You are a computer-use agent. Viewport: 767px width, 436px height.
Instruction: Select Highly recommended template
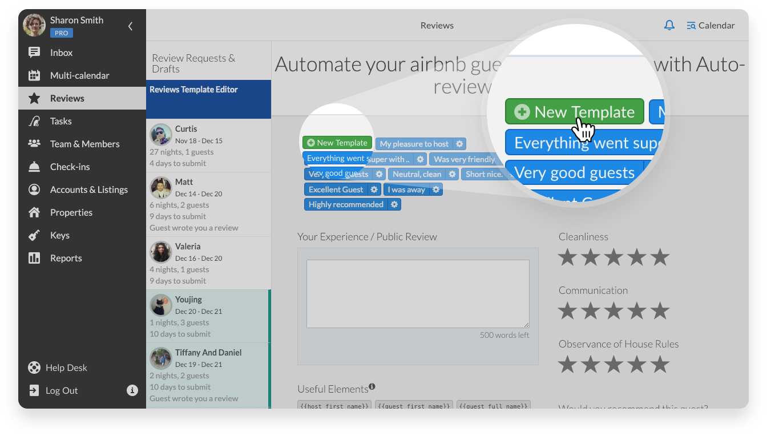pos(346,204)
